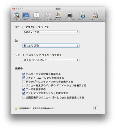
Task: Uncheck ビットマップのキャッシュを使用する checkbox
Action: pos(24,93)
